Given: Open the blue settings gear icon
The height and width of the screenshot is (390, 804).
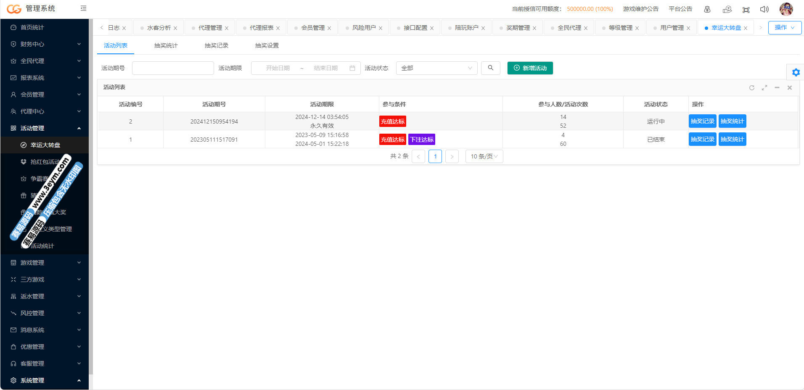Looking at the screenshot, I should pos(796,72).
